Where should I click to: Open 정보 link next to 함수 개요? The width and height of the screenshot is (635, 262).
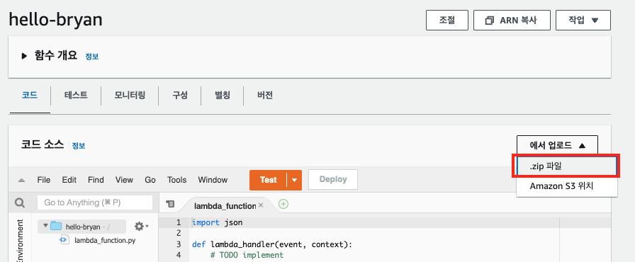tap(92, 57)
